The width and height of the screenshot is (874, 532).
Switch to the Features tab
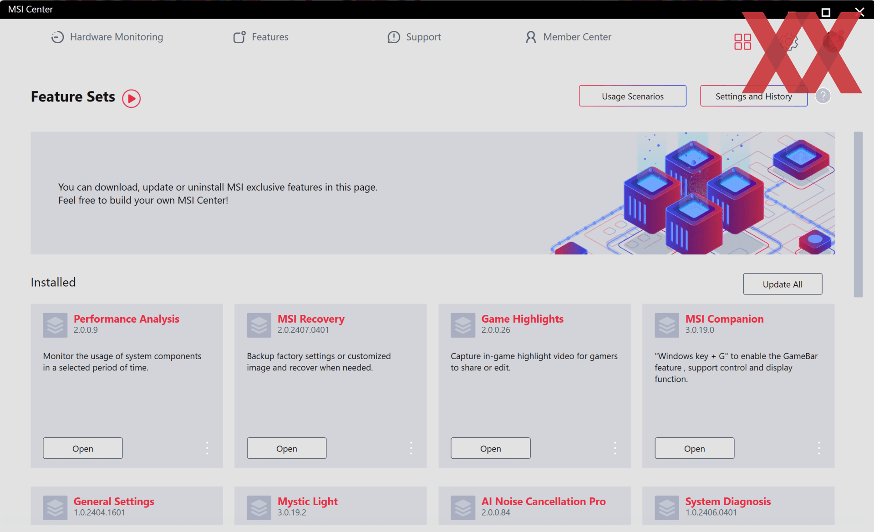coord(261,37)
